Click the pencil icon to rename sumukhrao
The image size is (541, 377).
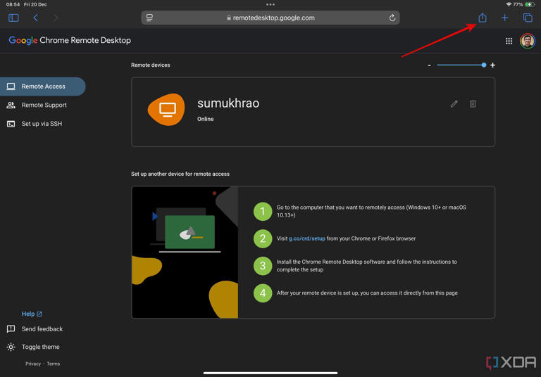454,103
